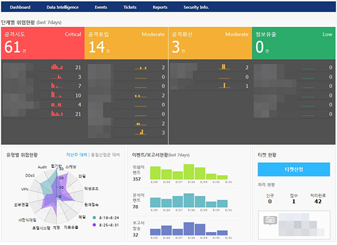Screen dimensions: 337x245
Task: Open the Dashboard menu item
Action: [x=20, y=7]
